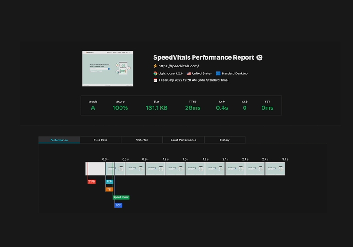The image size is (353, 247).
Task: Switch to the Field Data tab
Action: click(x=100, y=140)
